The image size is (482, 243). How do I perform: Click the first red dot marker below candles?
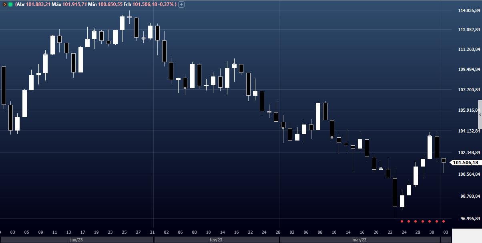[x=402, y=221]
